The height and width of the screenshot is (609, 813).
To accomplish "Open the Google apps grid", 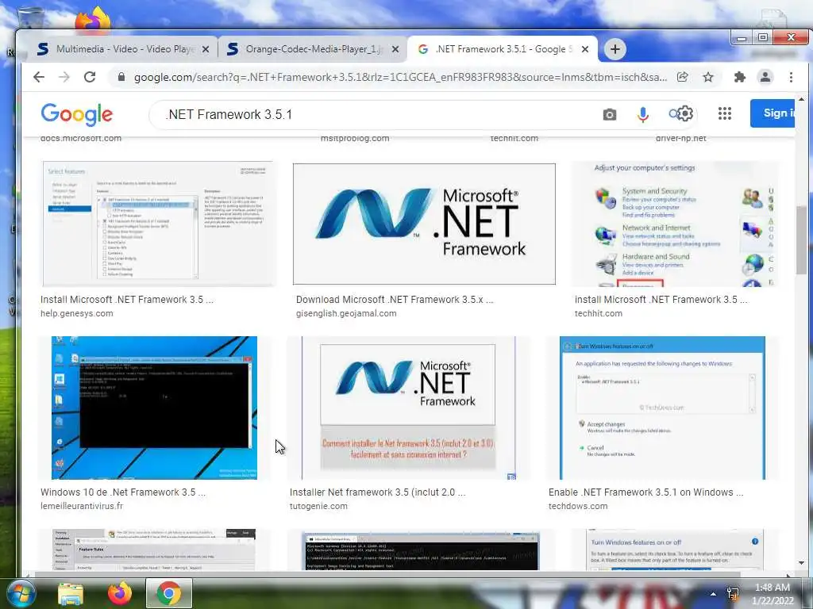I will (725, 113).
